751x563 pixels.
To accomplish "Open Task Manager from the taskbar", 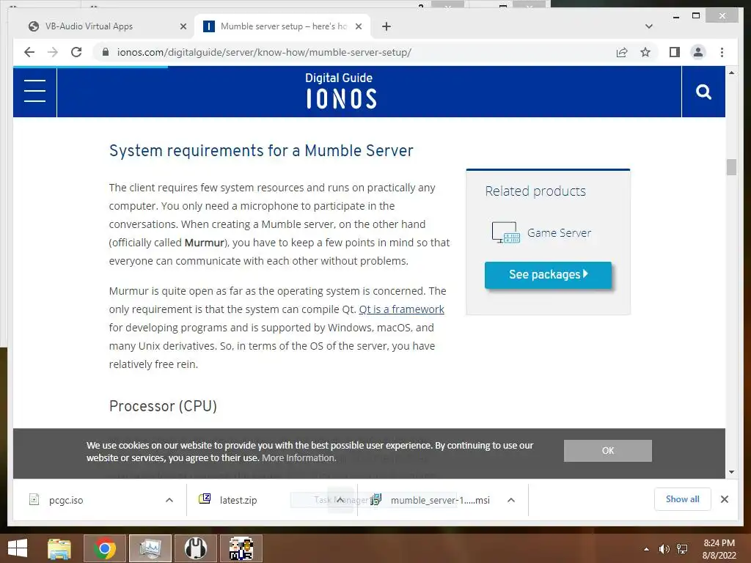I will (x=150, y=548).
